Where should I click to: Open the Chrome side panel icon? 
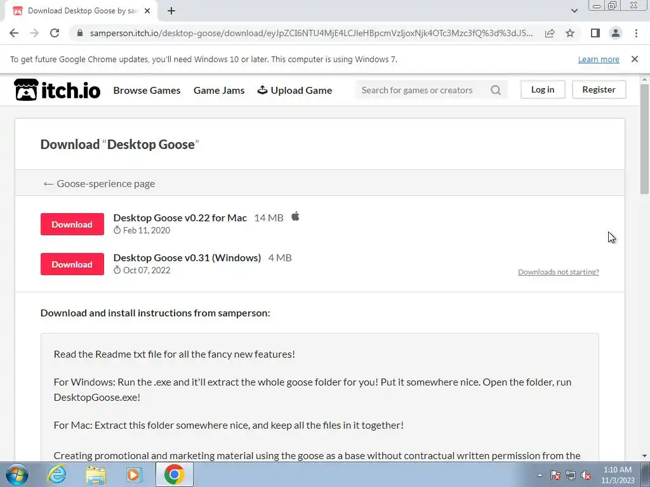tap(595, 33)
